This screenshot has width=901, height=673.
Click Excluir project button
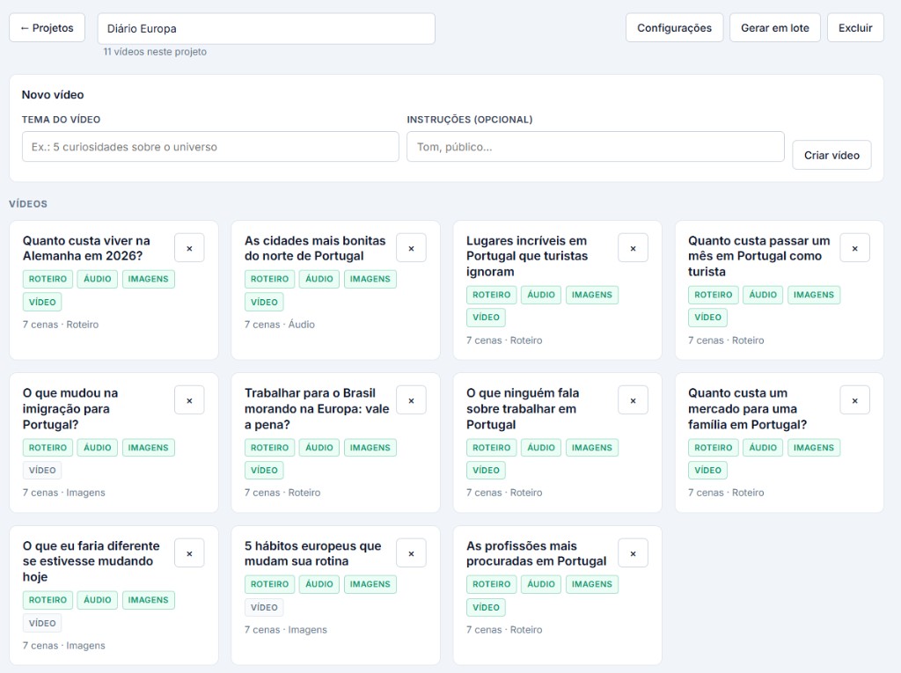(855, 27)
